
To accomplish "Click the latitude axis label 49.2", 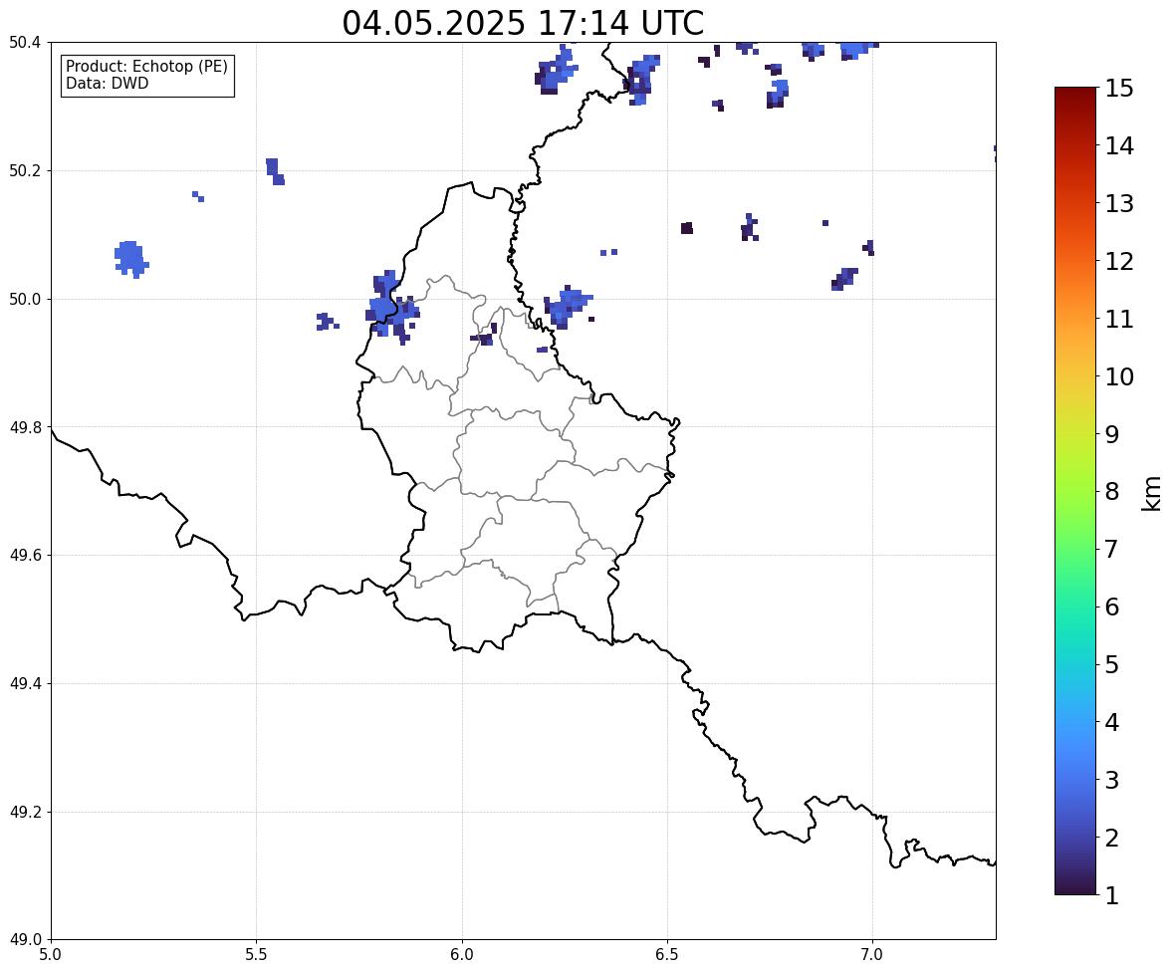I will pos(24,812).
